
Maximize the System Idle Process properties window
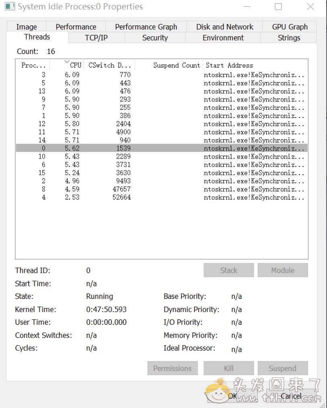point(278,7)
